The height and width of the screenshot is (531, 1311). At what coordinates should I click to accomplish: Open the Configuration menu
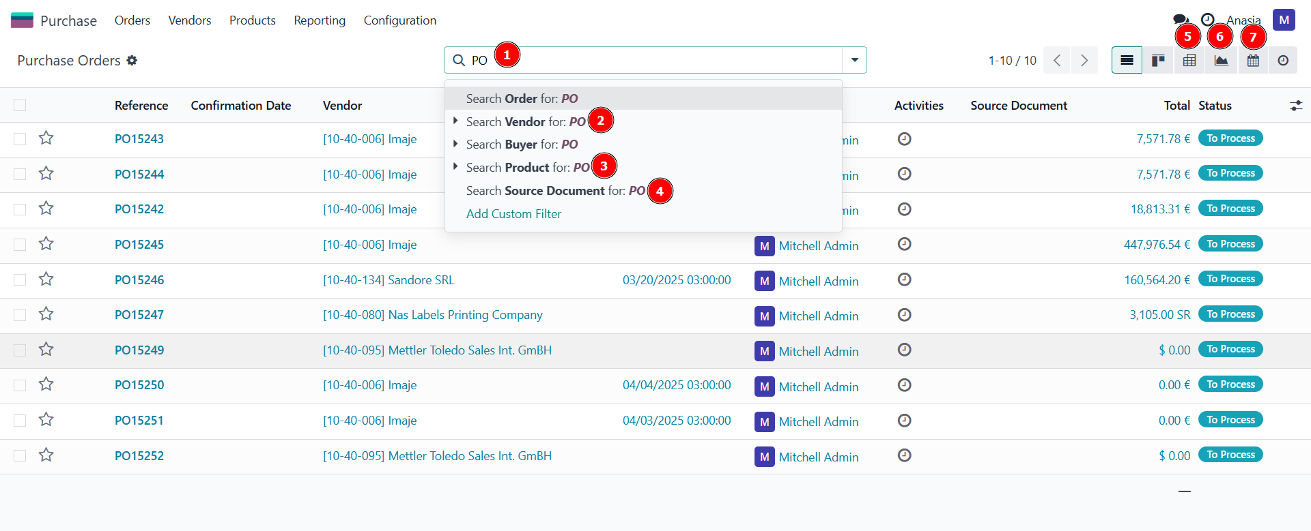click(x=399, y=20)
